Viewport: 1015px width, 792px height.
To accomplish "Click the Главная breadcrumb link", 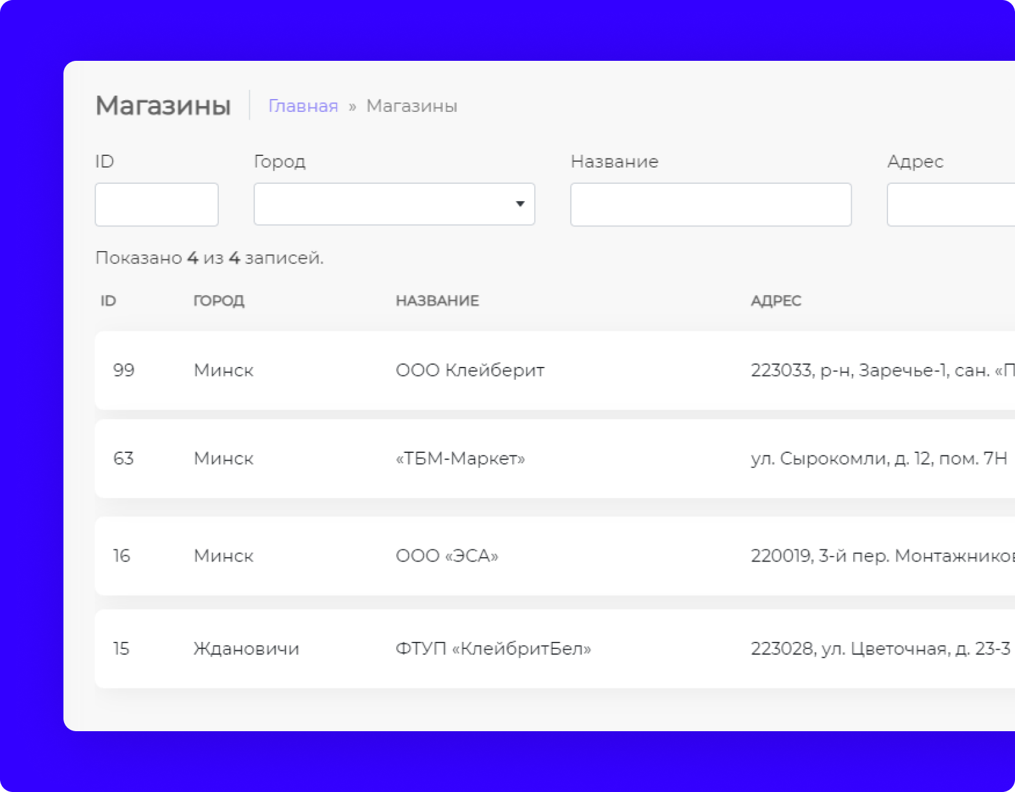I will coord(303,106).
